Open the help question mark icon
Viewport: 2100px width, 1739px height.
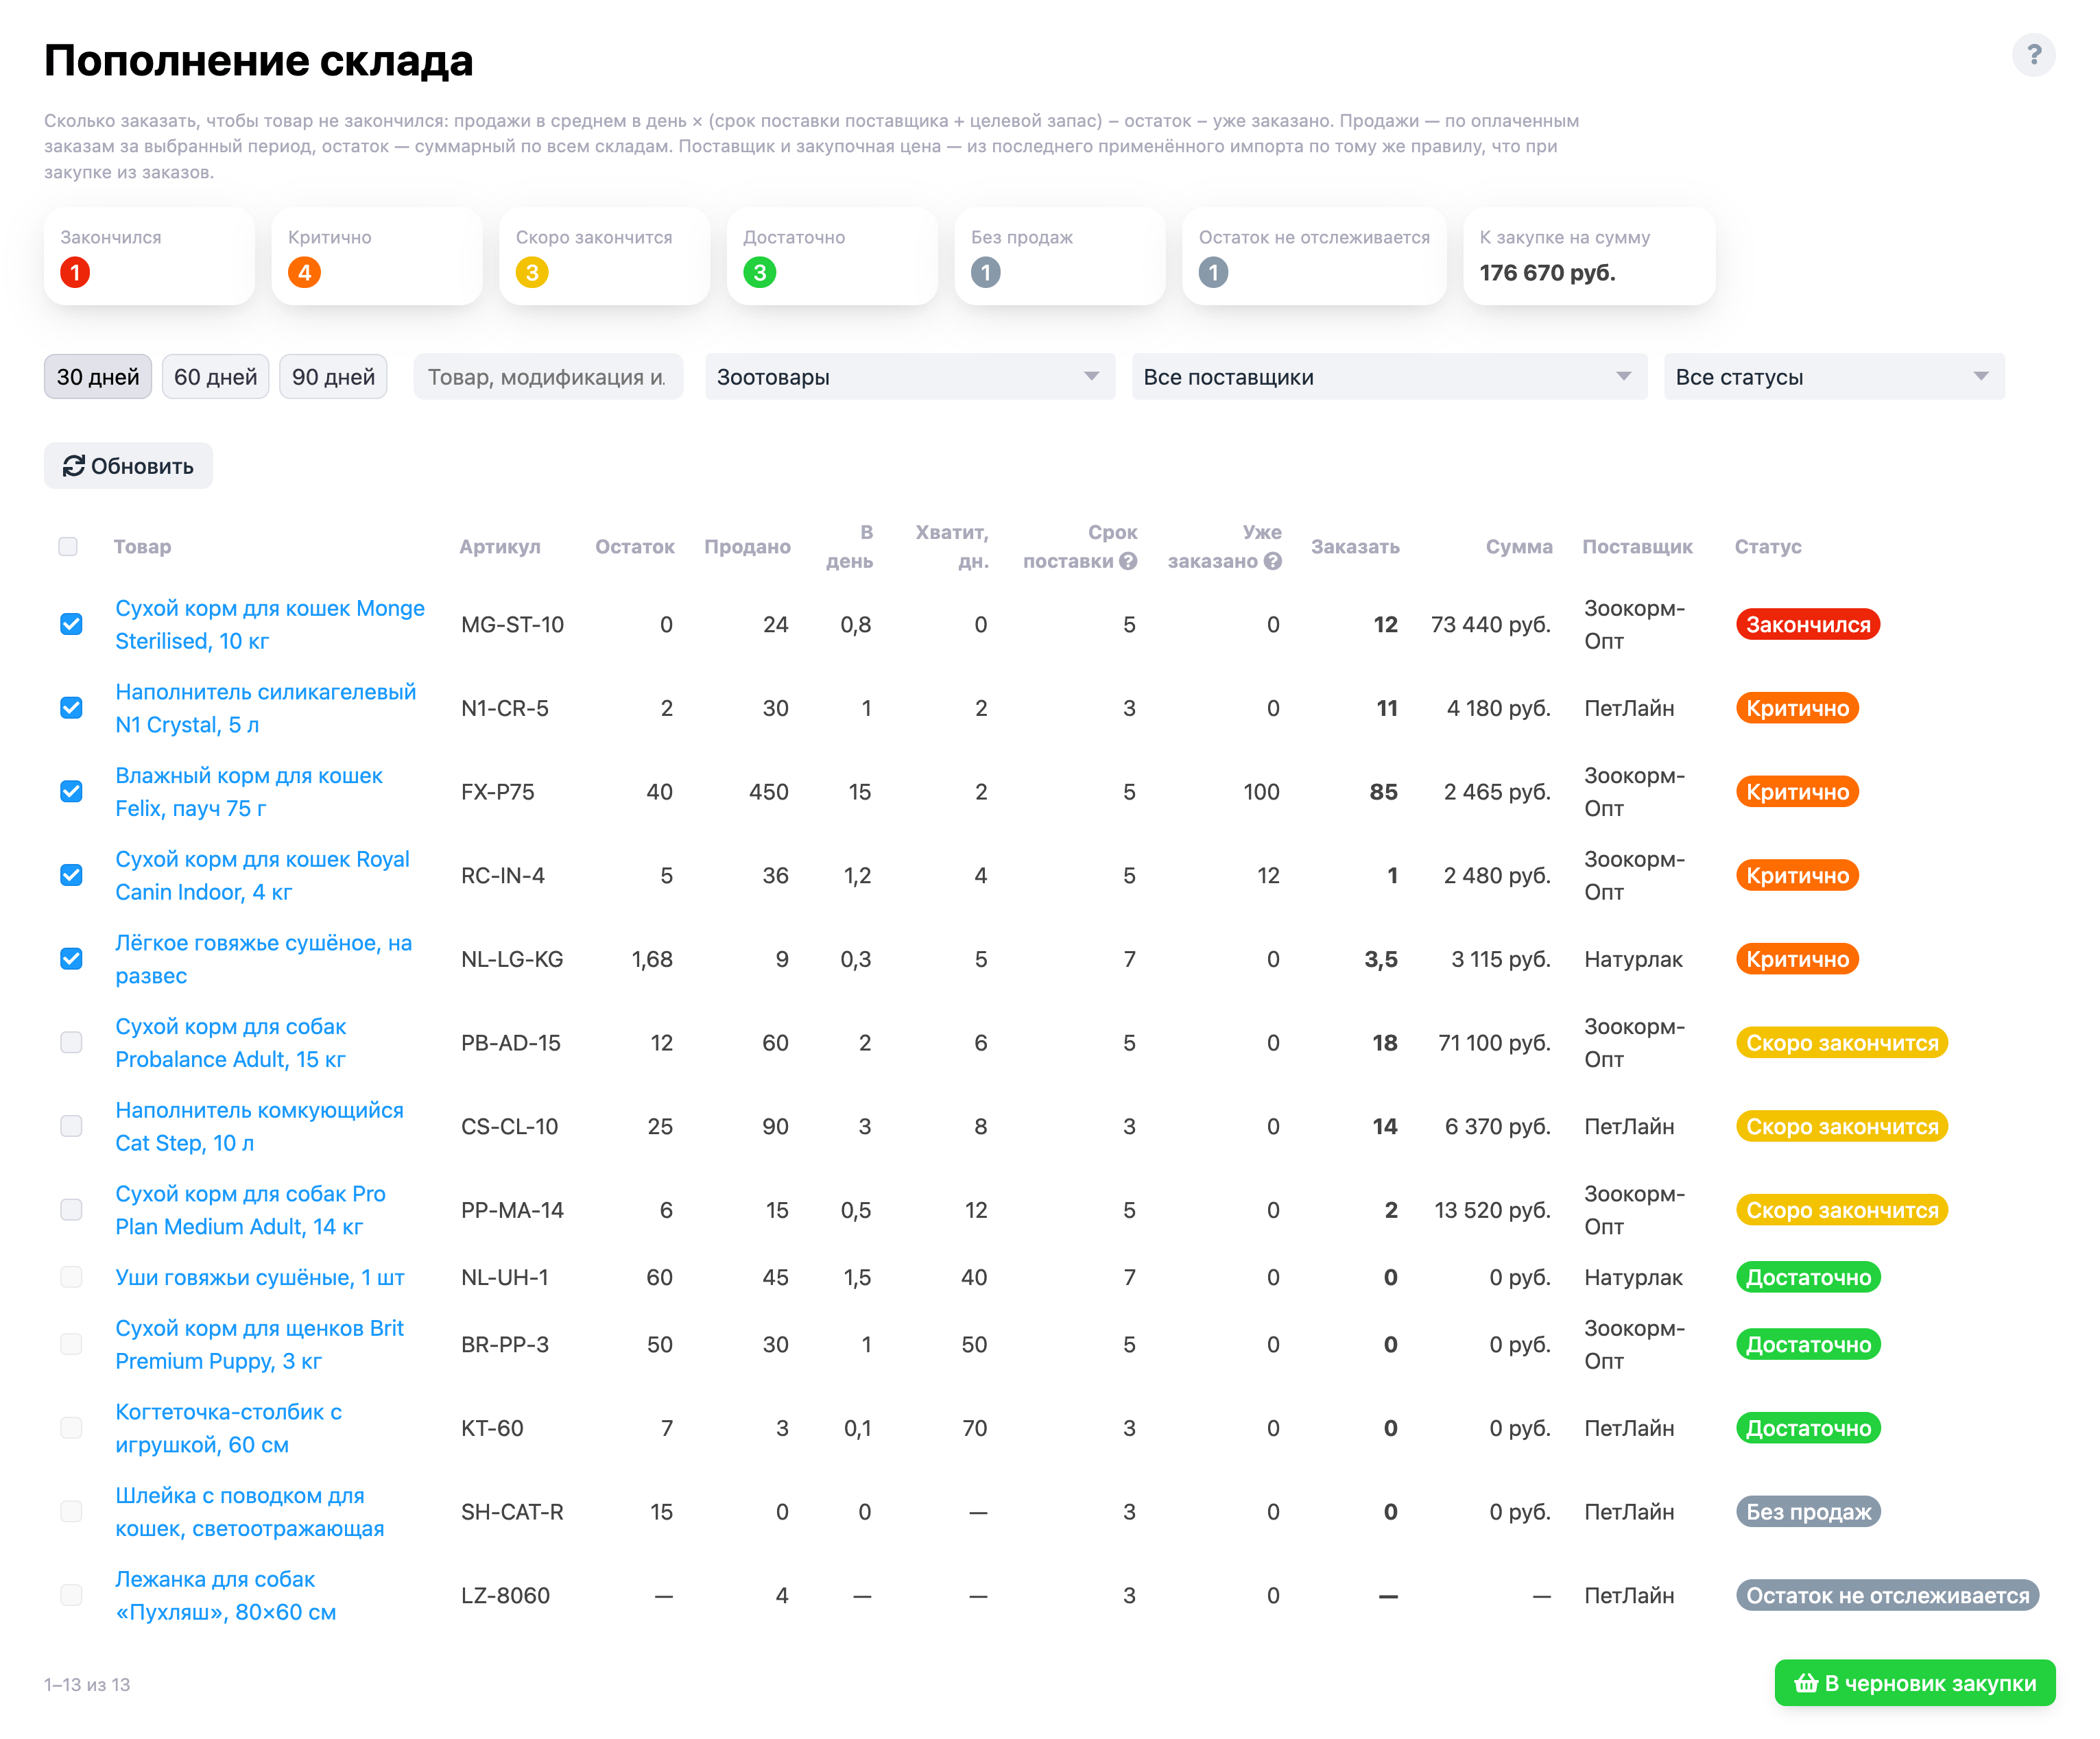click(x=2033, y=55)
